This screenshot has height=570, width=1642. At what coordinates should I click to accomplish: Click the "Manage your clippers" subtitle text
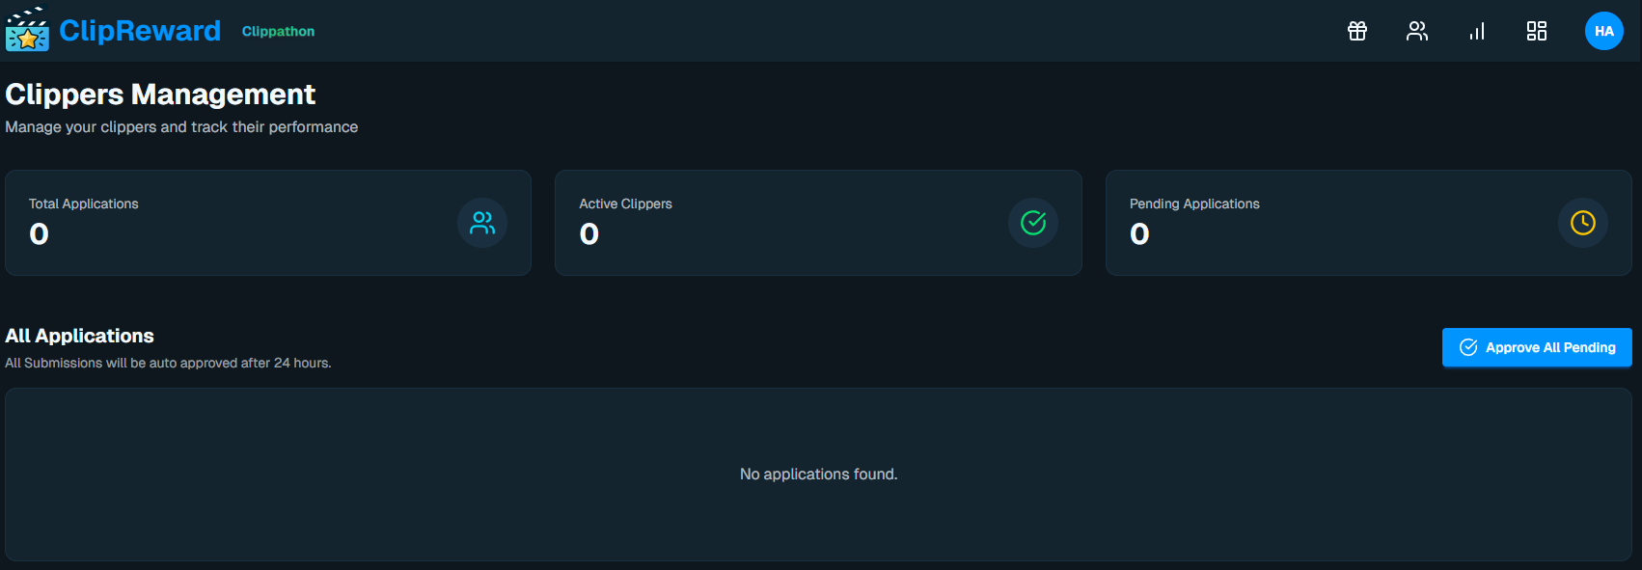tap(181, 127)
